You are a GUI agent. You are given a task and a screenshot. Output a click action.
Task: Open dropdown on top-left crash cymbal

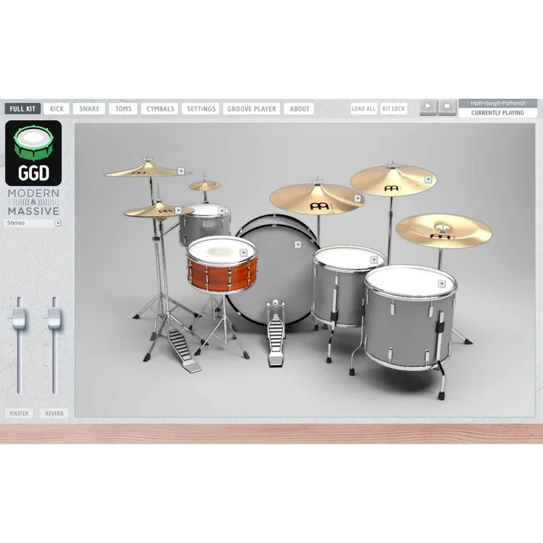pyautogui.click(x=181, y=171)
